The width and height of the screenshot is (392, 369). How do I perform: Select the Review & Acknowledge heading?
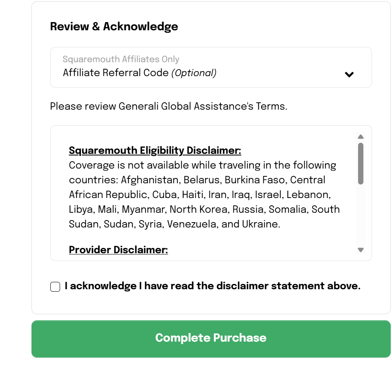coord(114,26)
